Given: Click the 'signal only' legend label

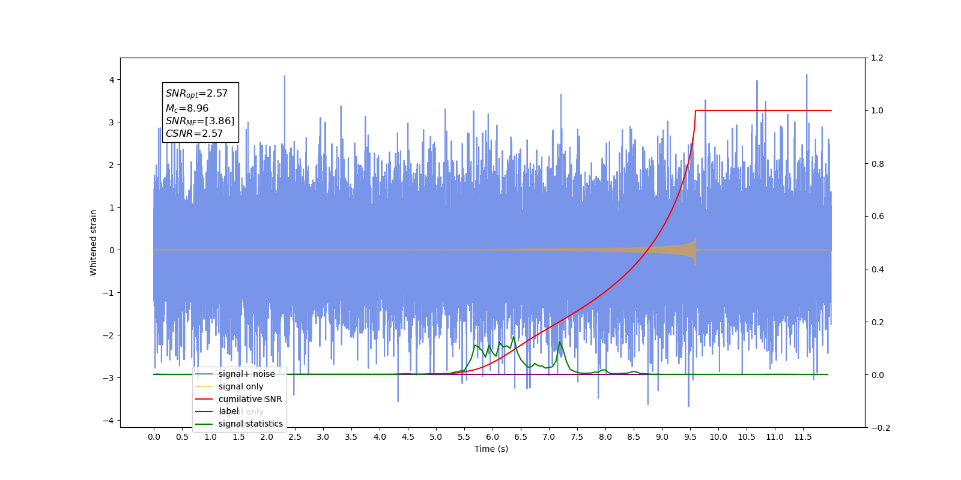Looking at the screenshot, I should [241, 386].
